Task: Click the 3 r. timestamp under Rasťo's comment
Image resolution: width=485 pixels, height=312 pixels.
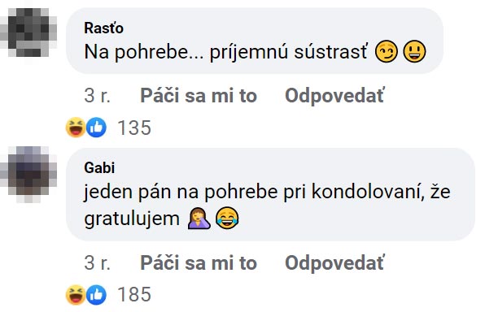Action: click(97, 96)
